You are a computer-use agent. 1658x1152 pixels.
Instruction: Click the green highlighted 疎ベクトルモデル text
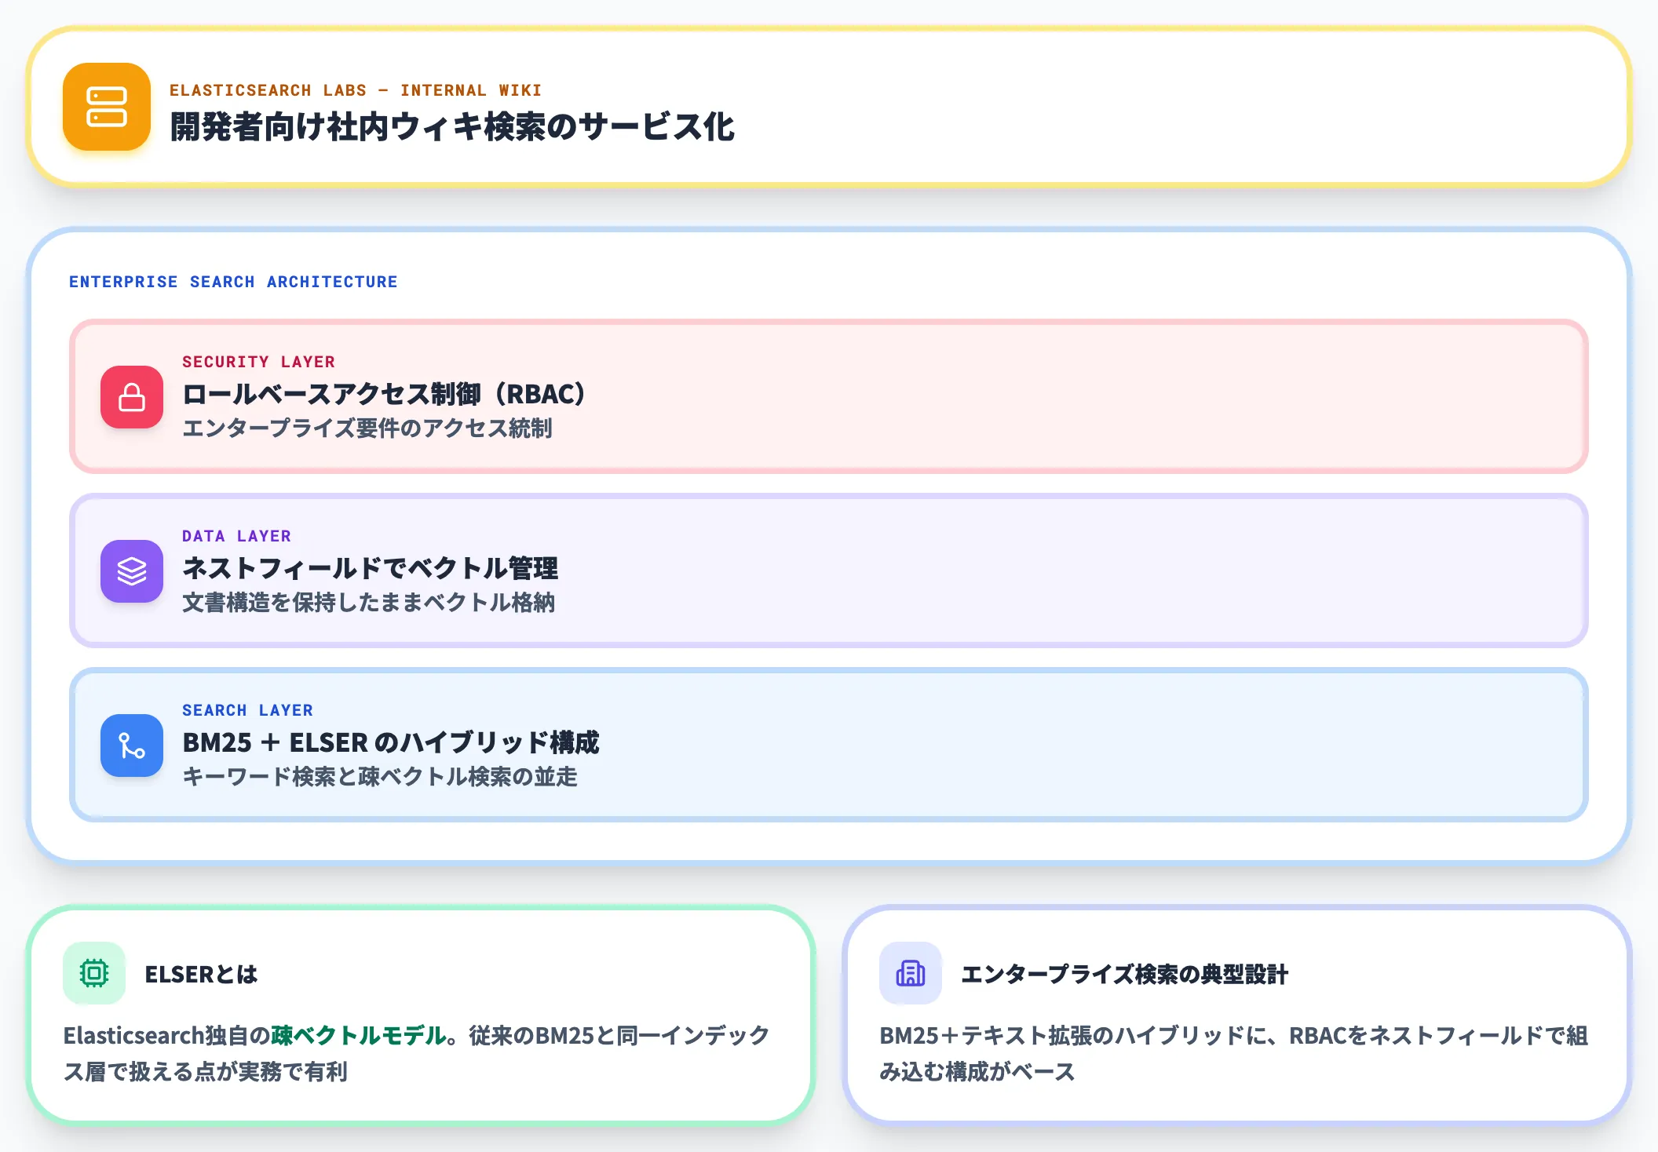pyautogui.click(x=359, y=1036)
